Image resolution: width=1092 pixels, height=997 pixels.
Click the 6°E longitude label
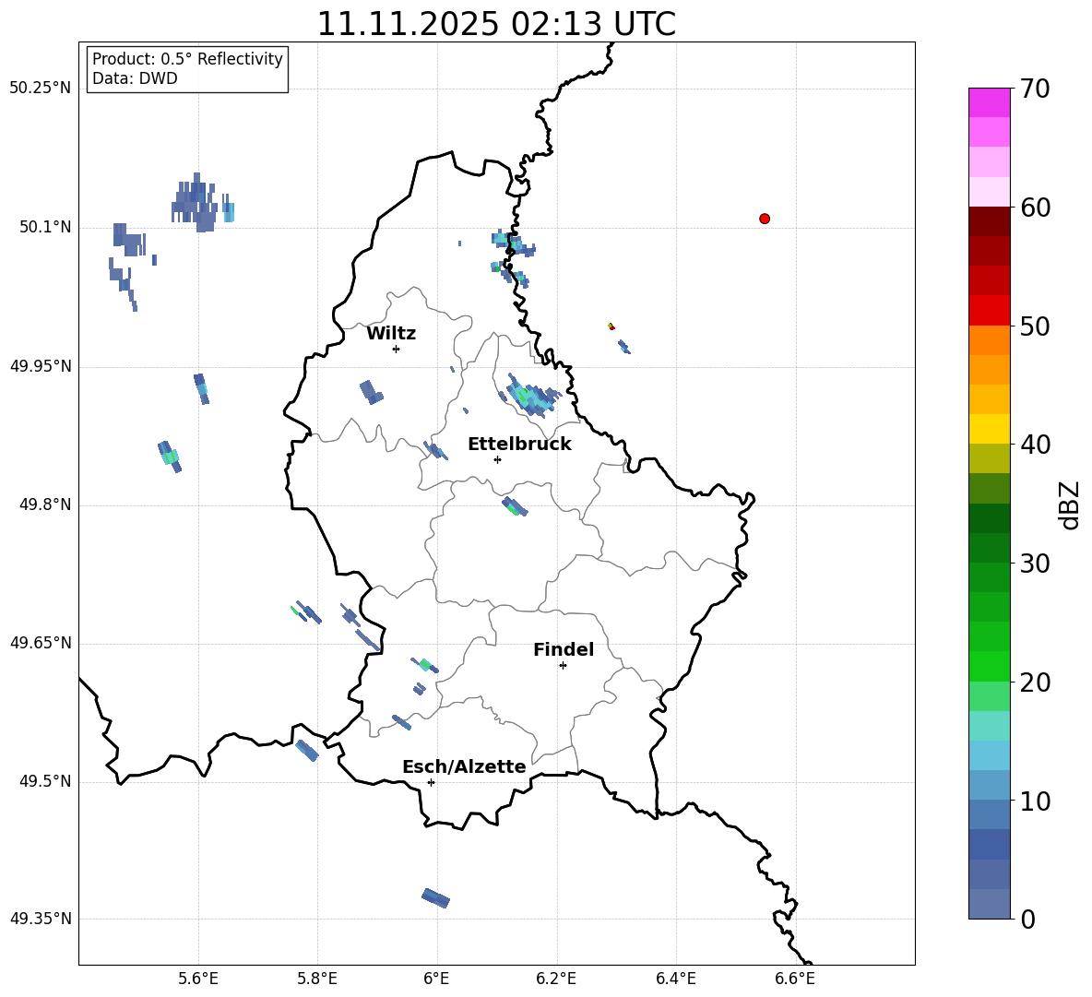point(436,979)
